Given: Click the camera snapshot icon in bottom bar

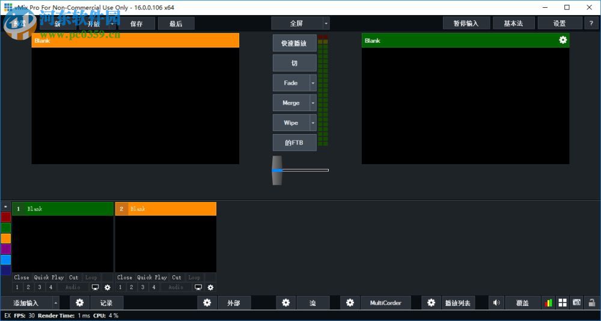Looking at the screenshot, I should pos(576,302).
